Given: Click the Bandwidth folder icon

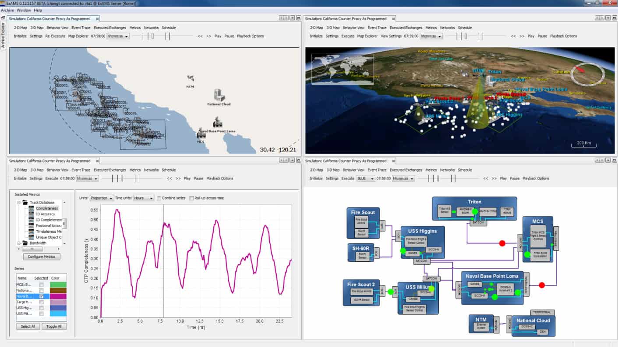Looking at the screenshot, I should (x=25, y=243).
